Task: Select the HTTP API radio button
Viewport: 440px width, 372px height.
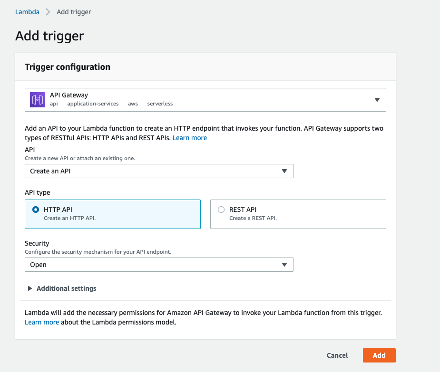Action: [36, 210]
